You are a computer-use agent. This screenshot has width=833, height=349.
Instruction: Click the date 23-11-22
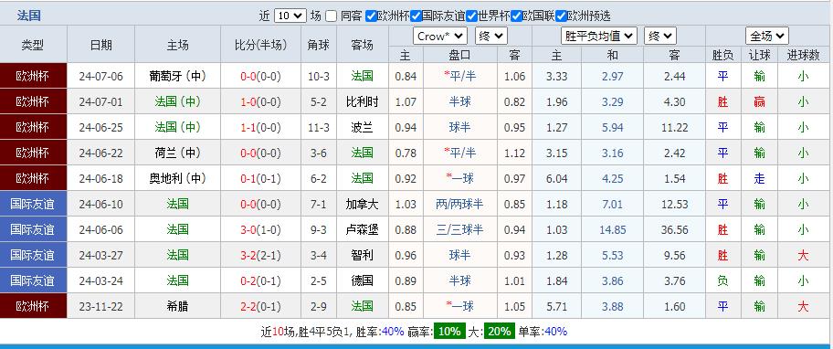click(101, 306)
